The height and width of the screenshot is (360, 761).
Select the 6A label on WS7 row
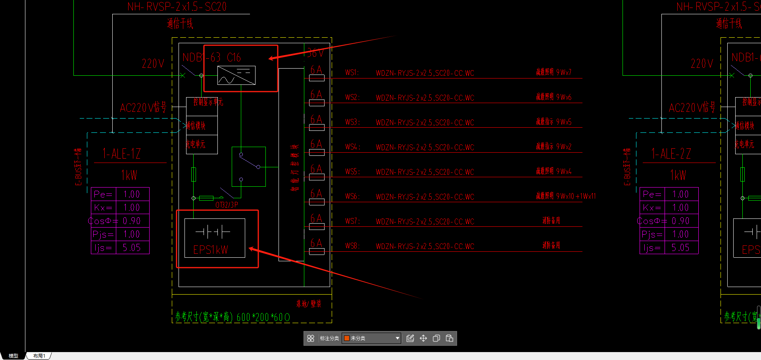[x=316, y=218]
